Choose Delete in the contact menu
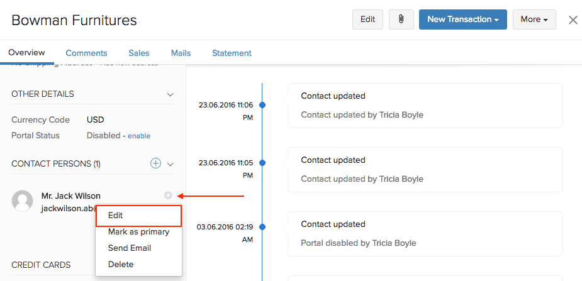Viewport: 582px width, 281px height. point(121,264)
